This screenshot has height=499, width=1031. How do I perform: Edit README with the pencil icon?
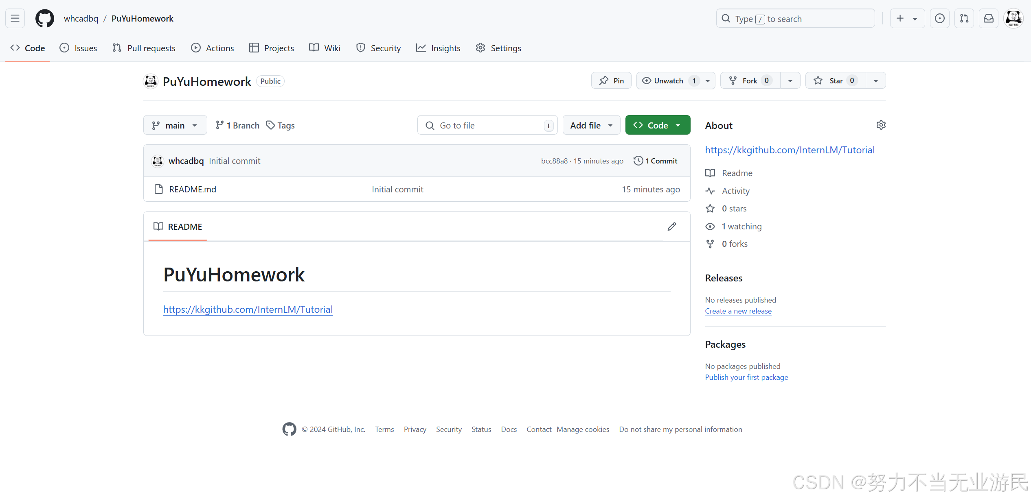(x=672, y=227)
